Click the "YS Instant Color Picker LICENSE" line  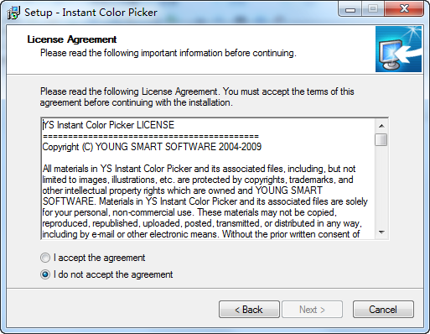coord(108,125)
